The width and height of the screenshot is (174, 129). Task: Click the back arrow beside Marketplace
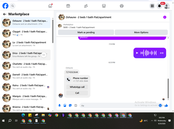5,14
